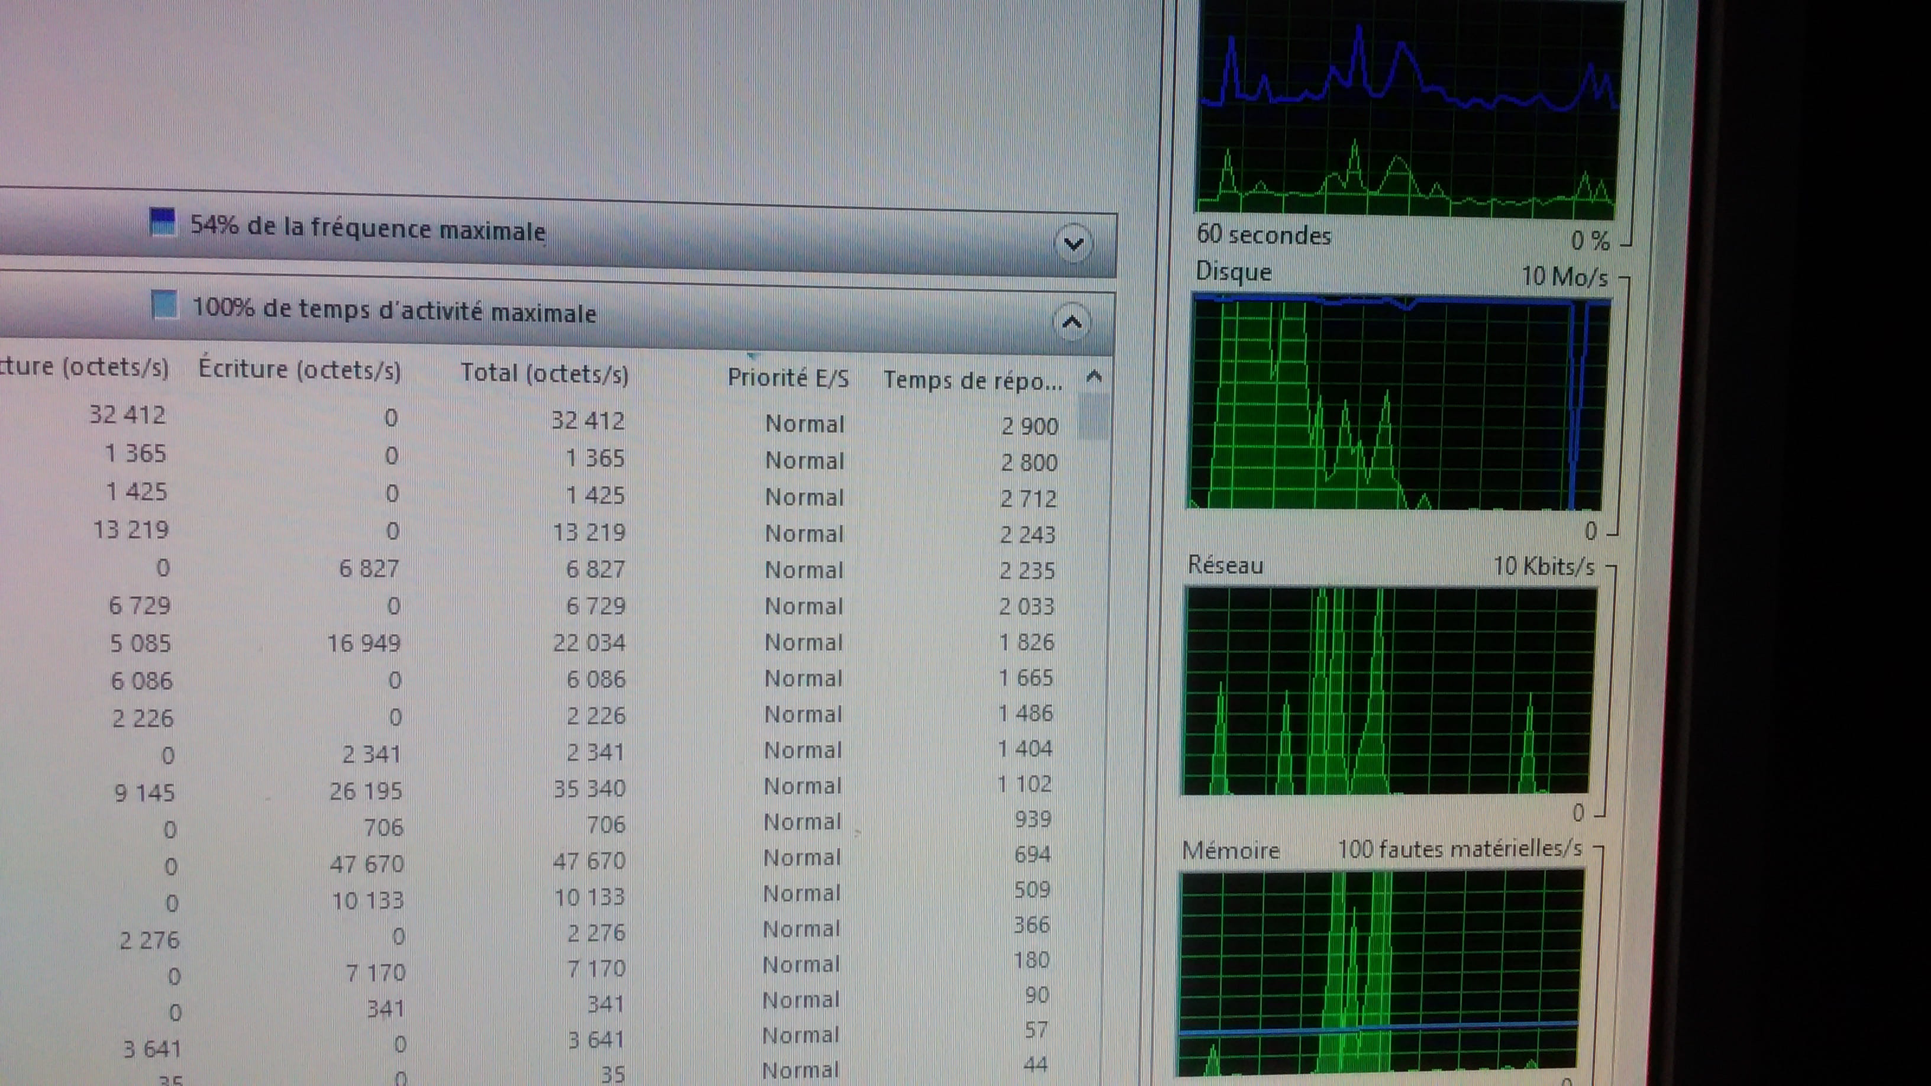
Task: Sort by Temps de répo... column header
Action: coord(973,381)
